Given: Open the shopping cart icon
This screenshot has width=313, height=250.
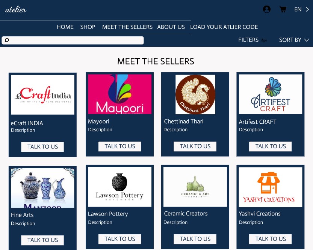Looking at the screenshot, I should click(283, 9).
